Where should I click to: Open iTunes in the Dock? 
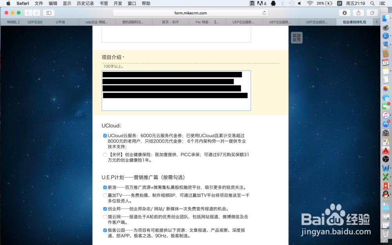[385, 115]
